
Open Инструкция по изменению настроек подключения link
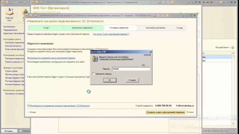click(x=60, y=106)
